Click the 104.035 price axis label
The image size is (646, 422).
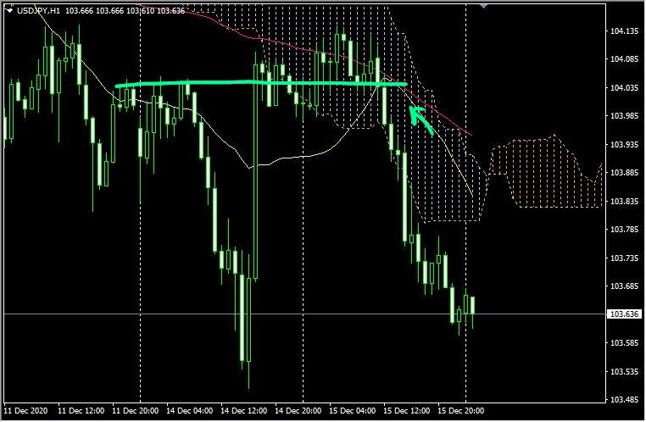tap(624, 87)
